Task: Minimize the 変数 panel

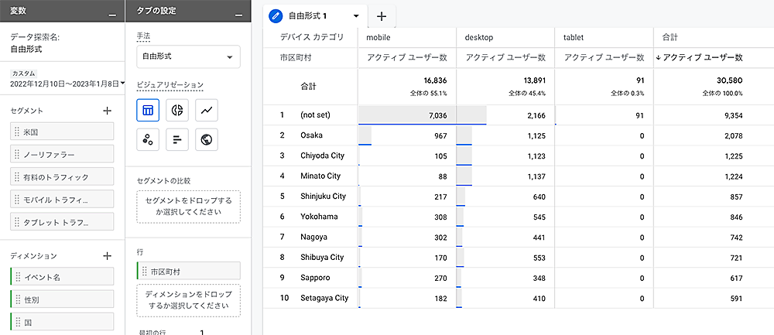Action: (113, 15)
